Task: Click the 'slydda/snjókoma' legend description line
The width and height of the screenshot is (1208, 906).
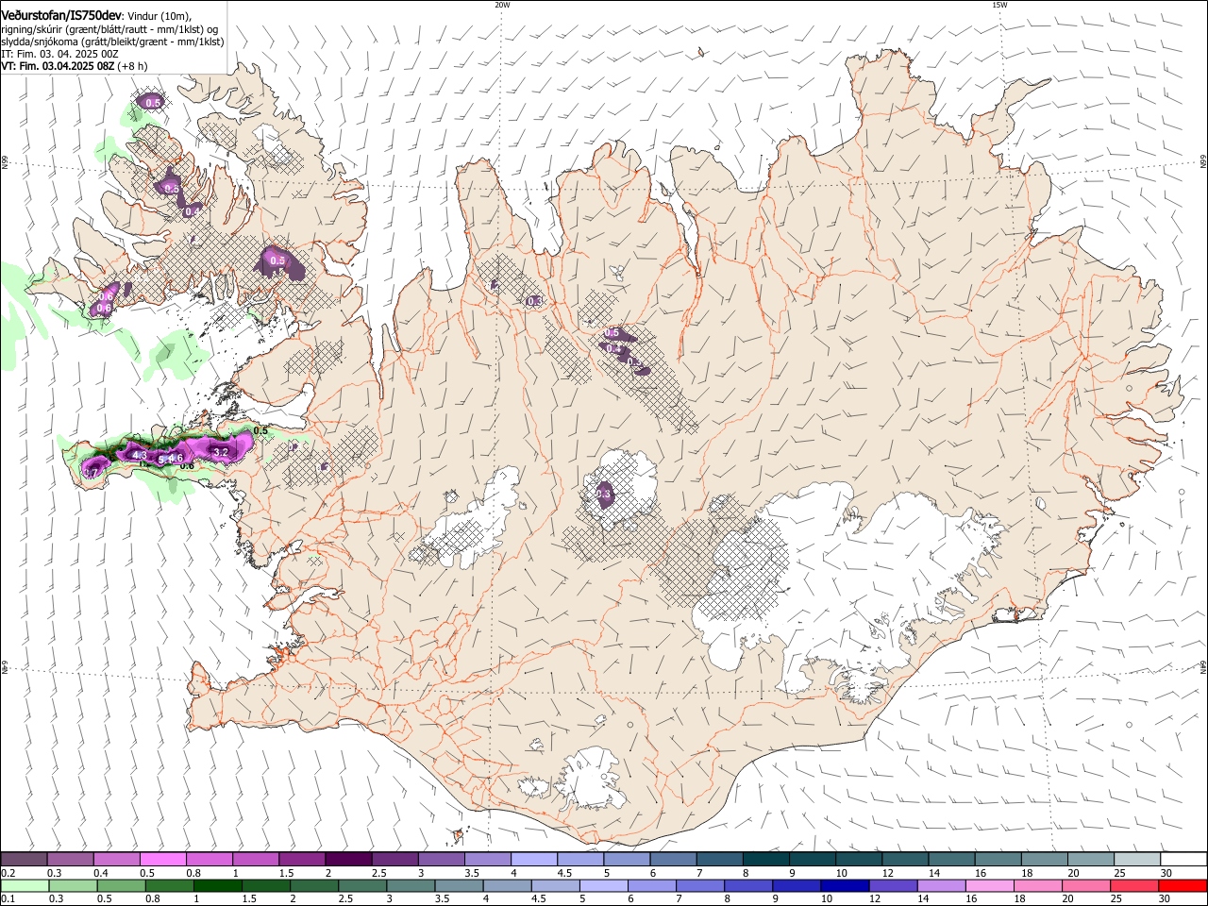Action: coord(112,42)
